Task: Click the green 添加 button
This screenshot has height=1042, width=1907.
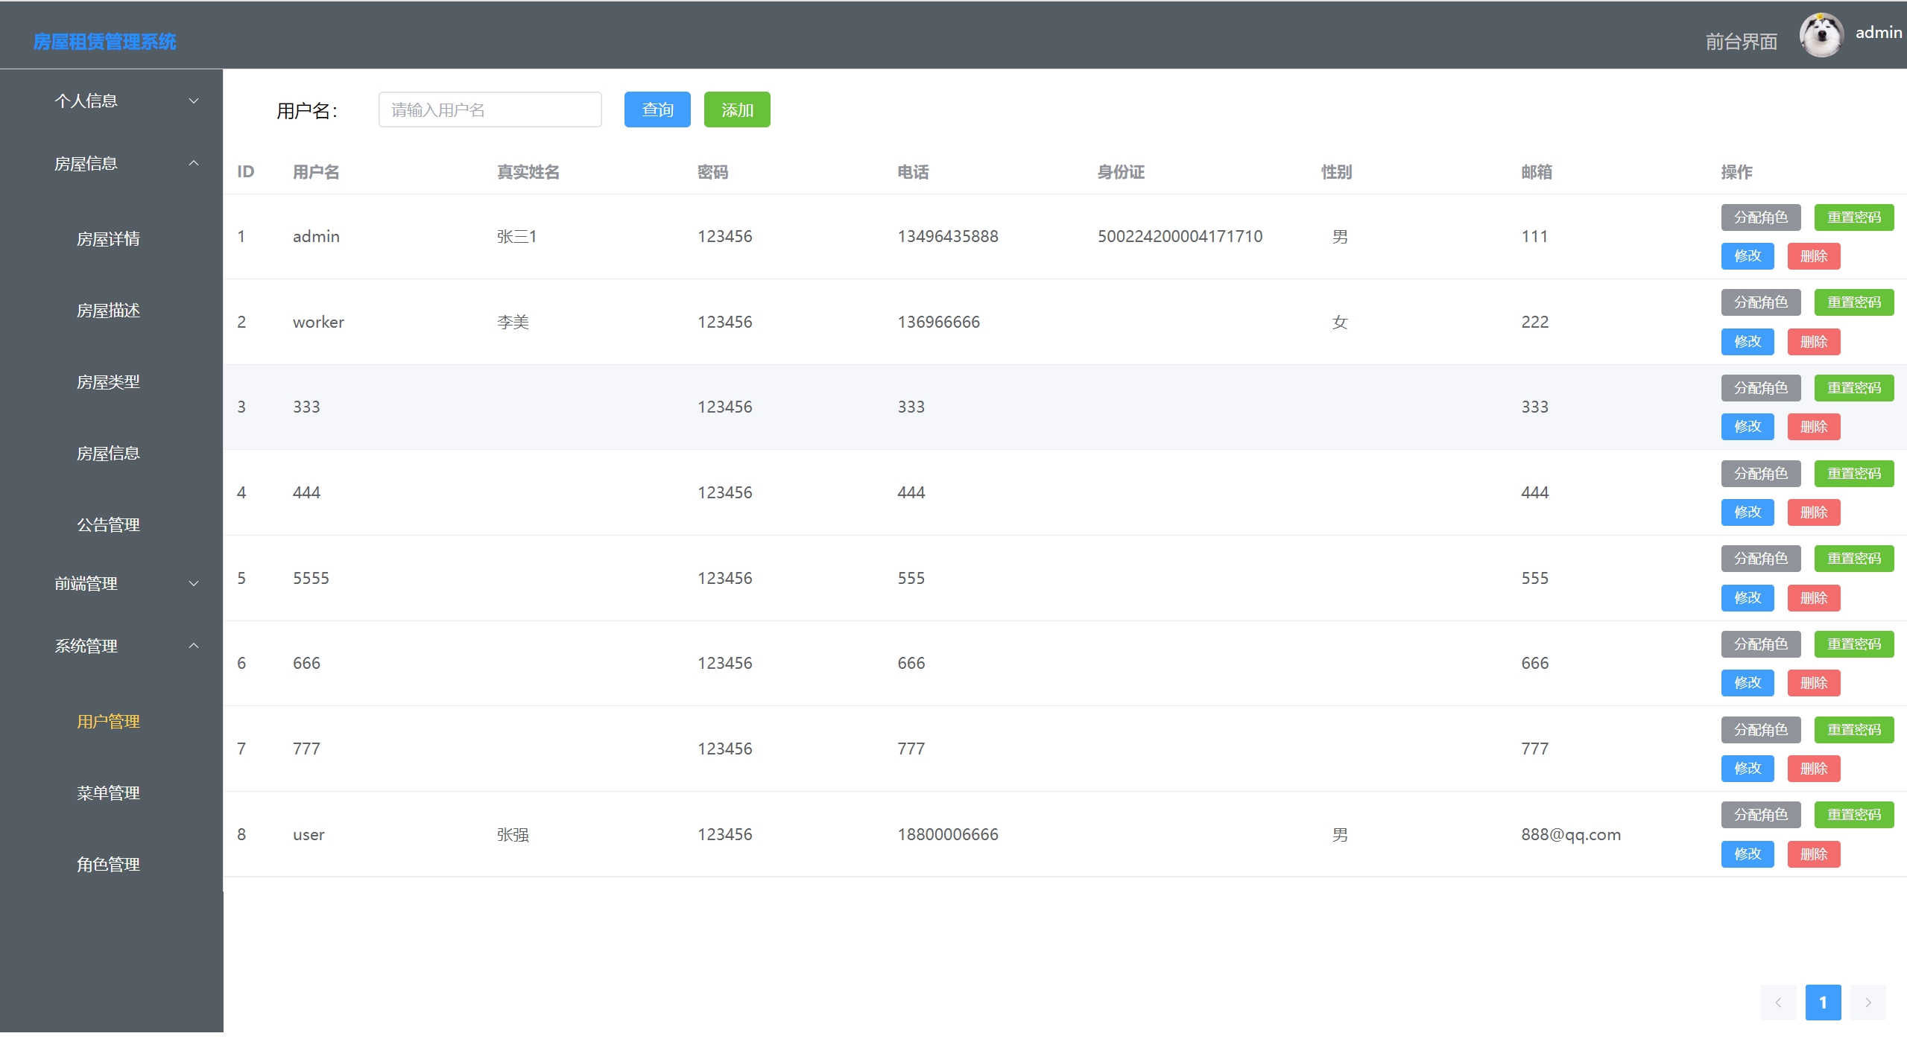Action: coord(736,109)
